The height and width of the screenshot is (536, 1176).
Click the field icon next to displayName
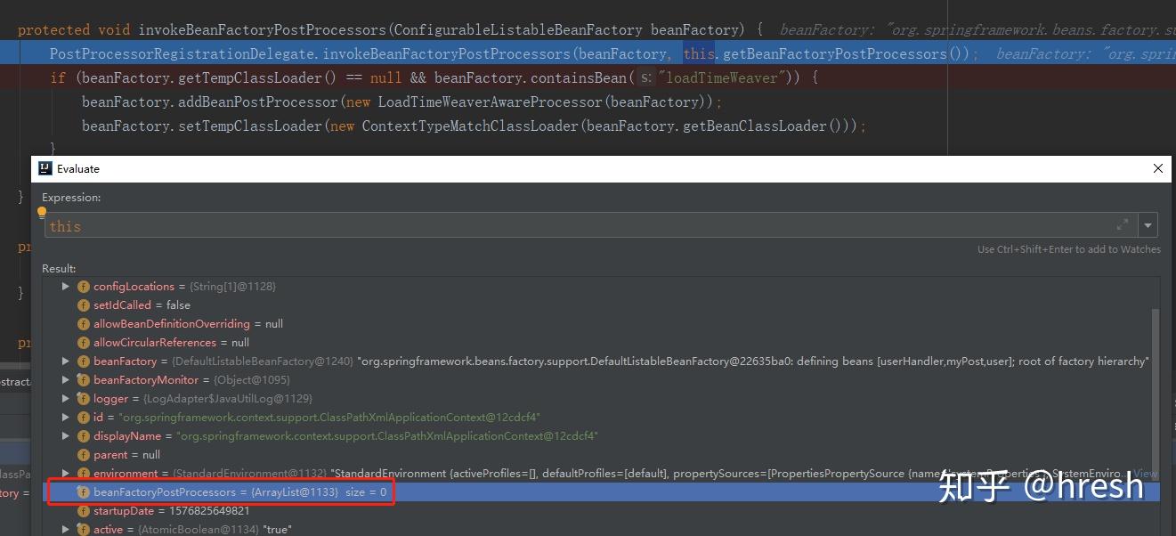pos(83,435)
